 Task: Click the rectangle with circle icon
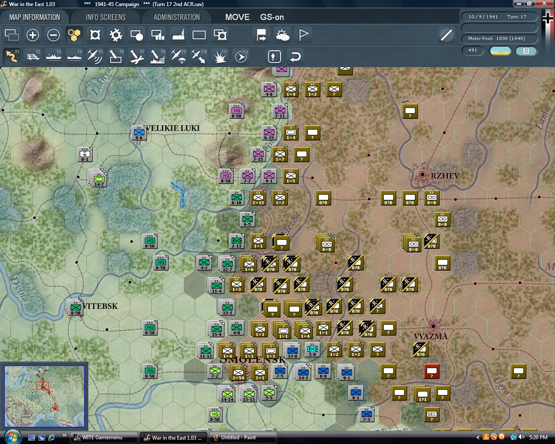tap(137, 35)
